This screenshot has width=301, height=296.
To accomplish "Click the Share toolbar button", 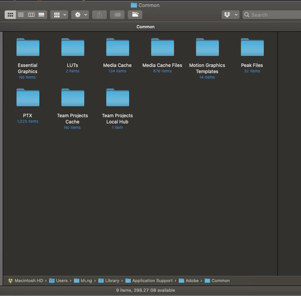I will click(99, 15).
